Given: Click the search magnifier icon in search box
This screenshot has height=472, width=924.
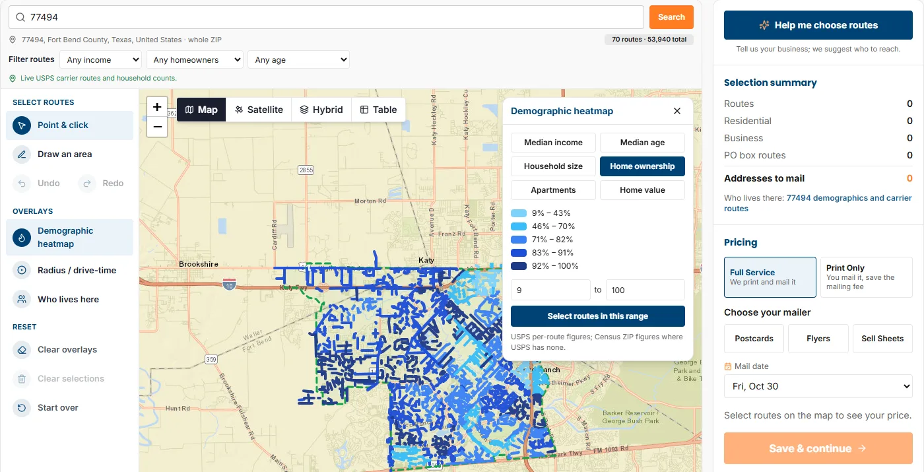Looking at the screenshot, I should coord(20,17).
